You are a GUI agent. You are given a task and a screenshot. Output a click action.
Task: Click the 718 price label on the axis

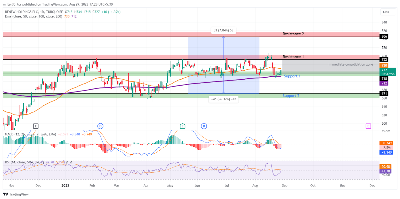(384, 79)
